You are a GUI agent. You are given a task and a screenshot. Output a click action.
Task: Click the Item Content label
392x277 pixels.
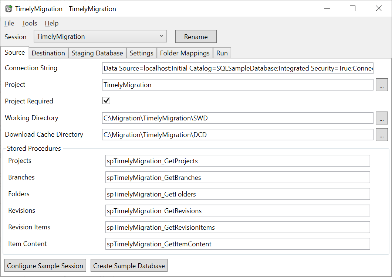point(27,244)
